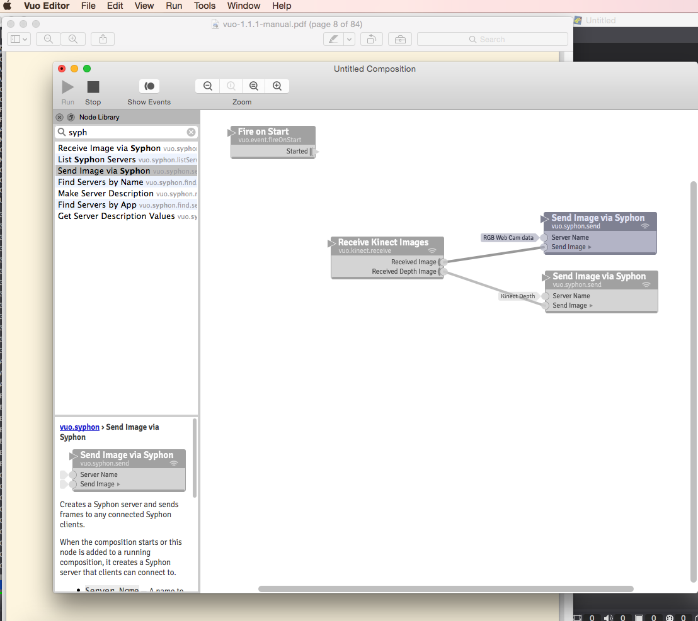Open the Apple menu
The width and height of the screenshot is (698, 621).
(x=8, y=6)
